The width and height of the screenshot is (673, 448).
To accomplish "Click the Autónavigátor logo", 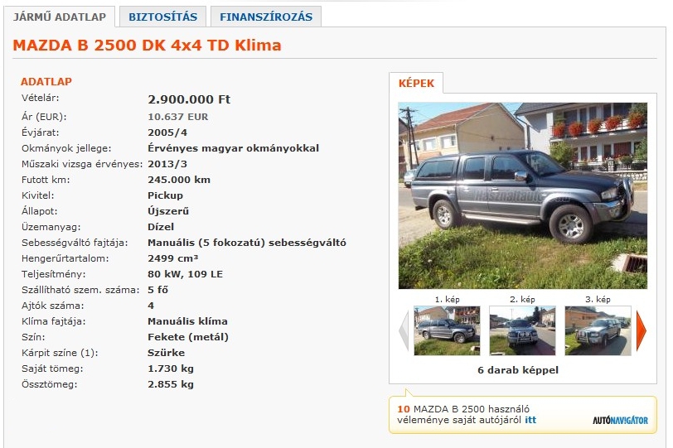I will [620, 420].
